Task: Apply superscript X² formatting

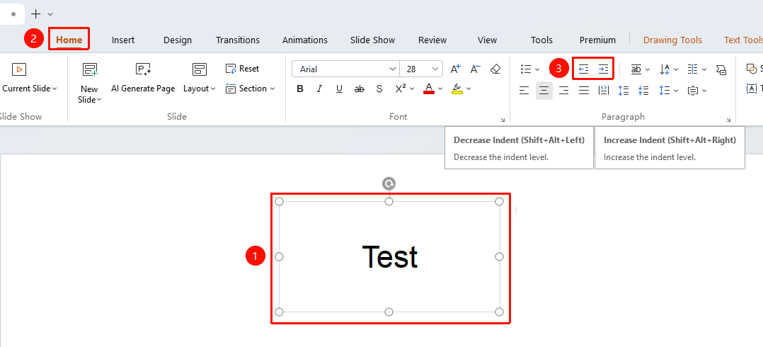Action: 401,89
